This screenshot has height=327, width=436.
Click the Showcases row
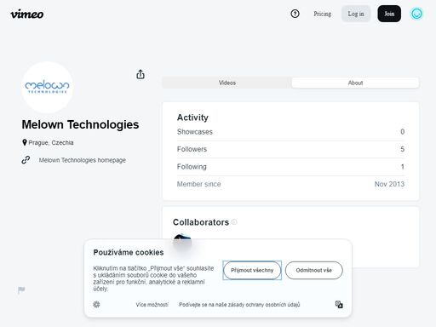(290, 132)
